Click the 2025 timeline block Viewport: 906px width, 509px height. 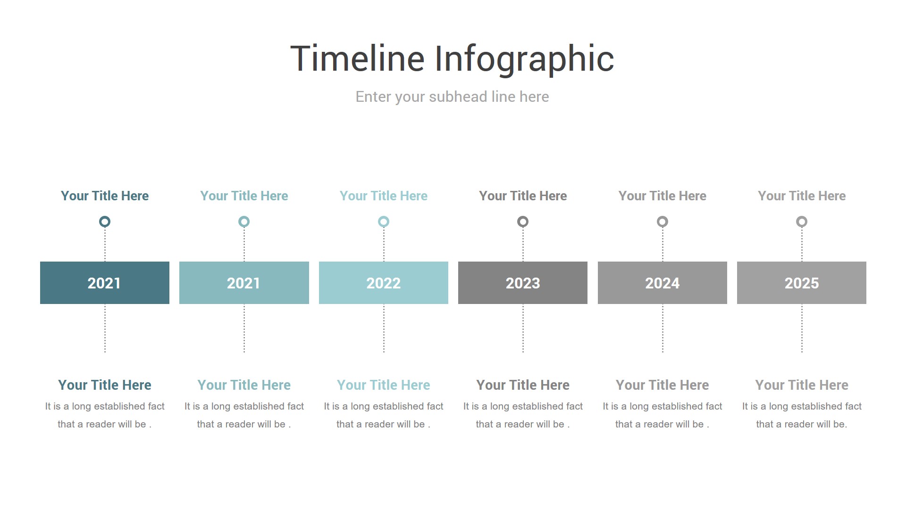[801, 281]
